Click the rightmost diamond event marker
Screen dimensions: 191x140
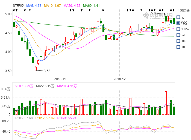(174, 10)
